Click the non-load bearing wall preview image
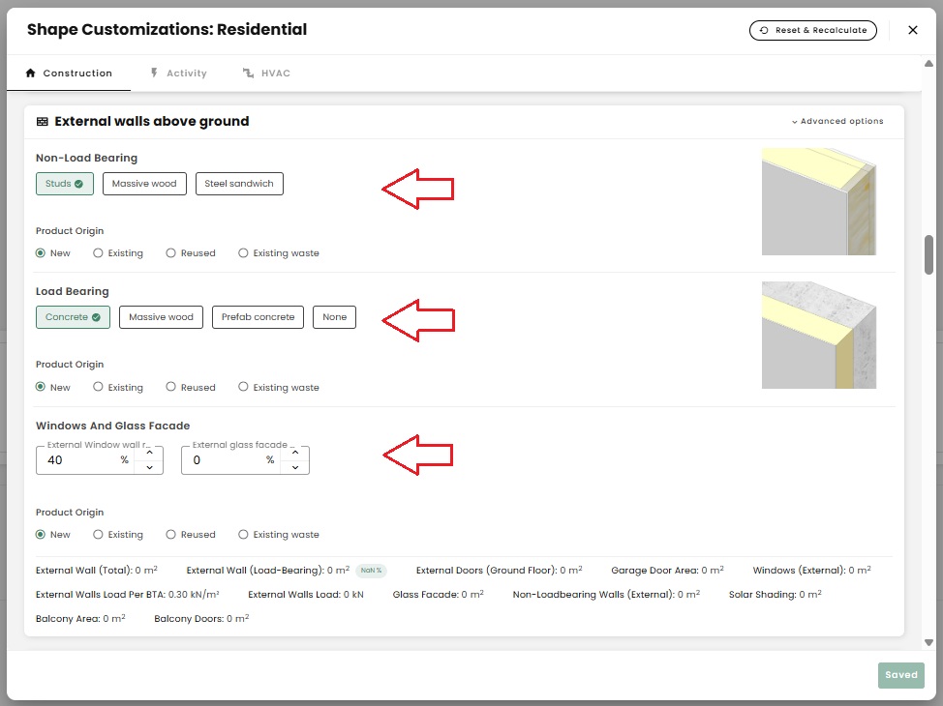Viewport: 943px width, 706px height. [x=819, y=201]
